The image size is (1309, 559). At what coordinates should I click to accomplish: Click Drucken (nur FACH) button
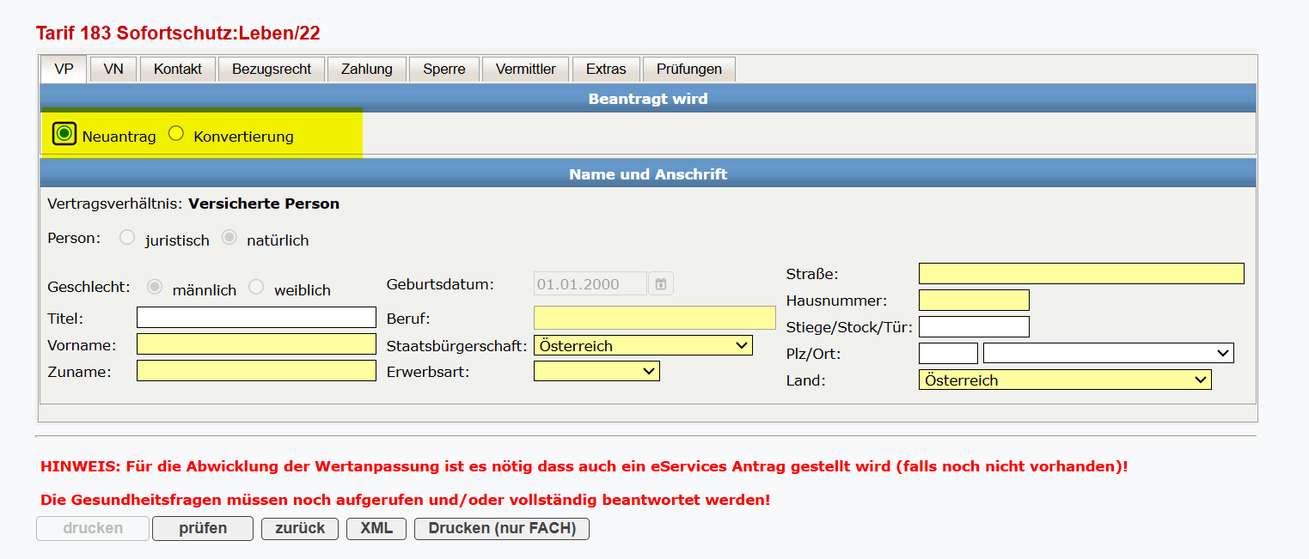coord(502,529)
